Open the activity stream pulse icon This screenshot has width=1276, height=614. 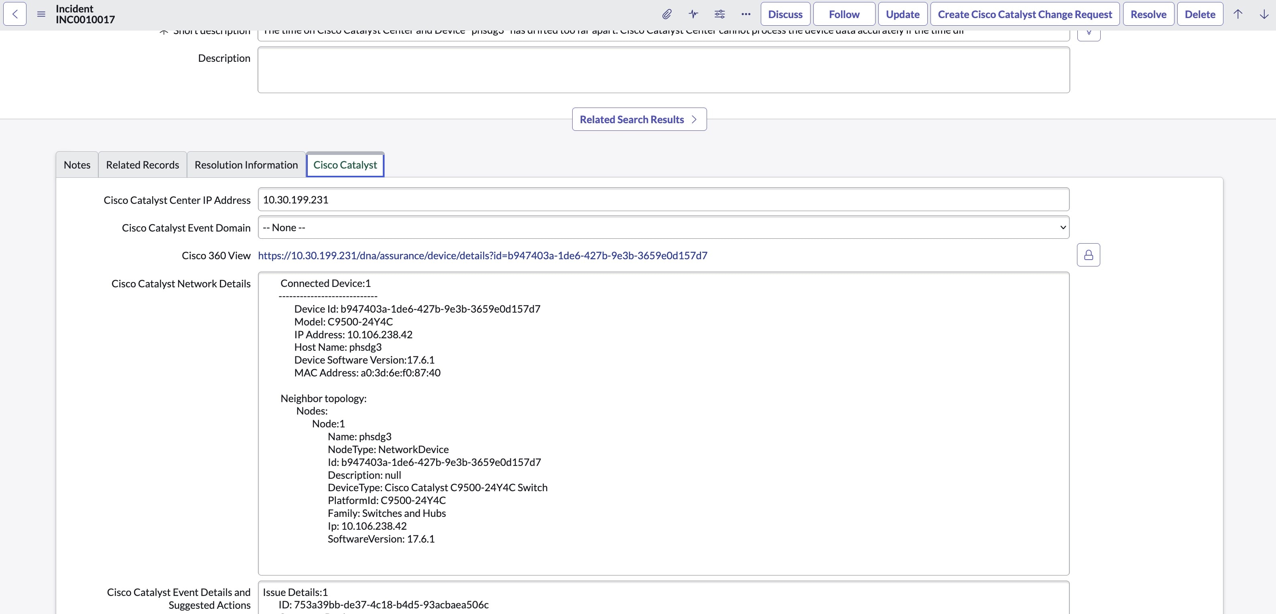[693, 14]
